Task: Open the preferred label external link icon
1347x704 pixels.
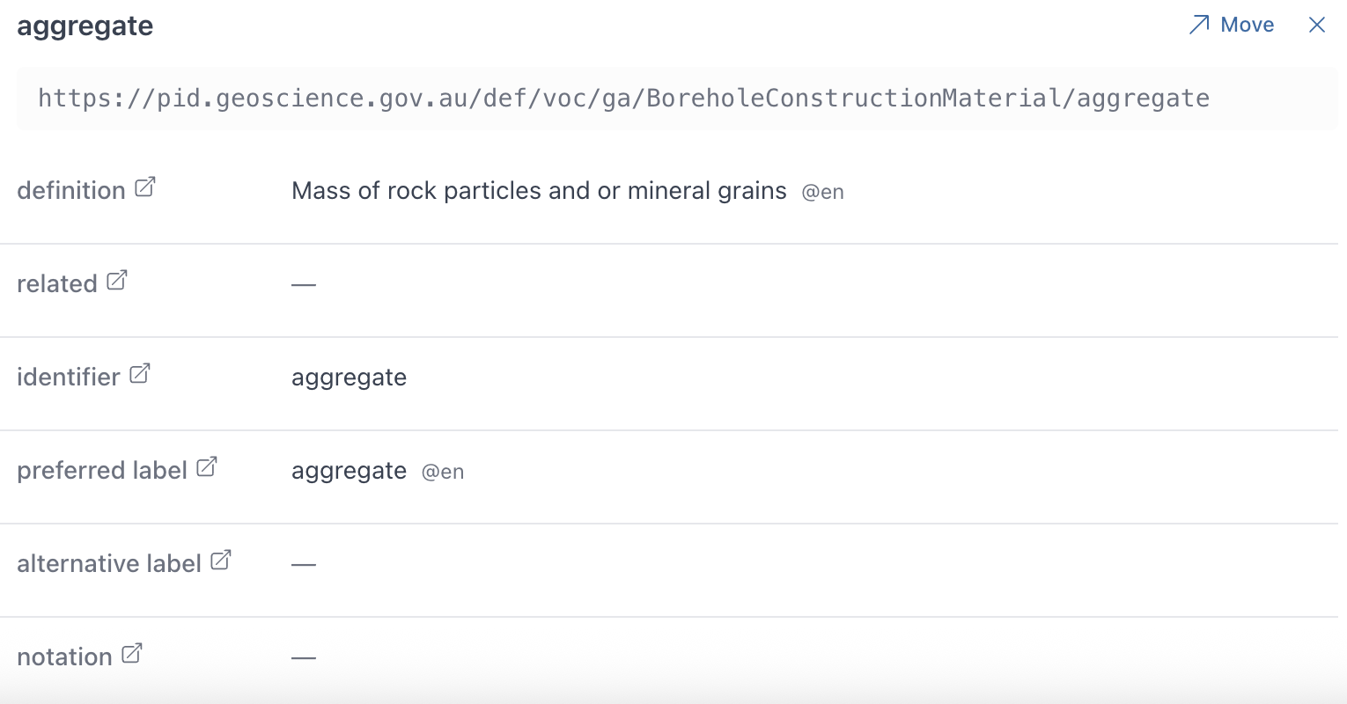Action: click(207, 467)
